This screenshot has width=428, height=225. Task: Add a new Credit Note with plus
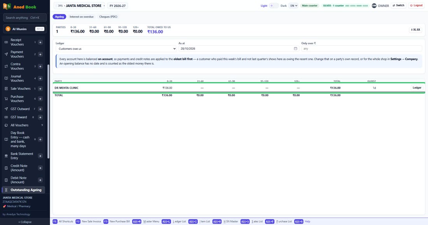pyautogui.click(x=40, y=168)
